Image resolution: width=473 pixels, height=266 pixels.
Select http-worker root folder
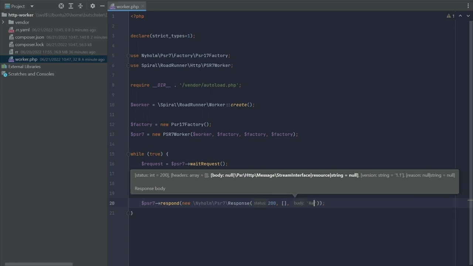pos(21,15)
